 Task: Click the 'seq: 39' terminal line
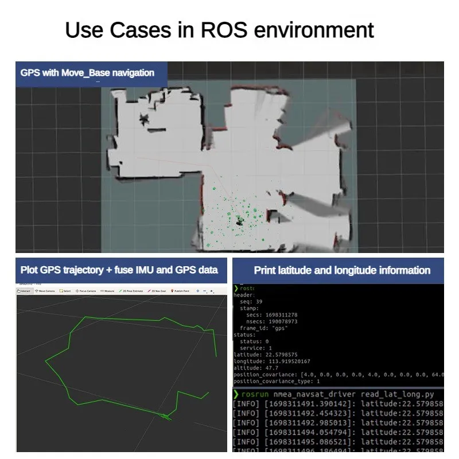coord(251,302)
